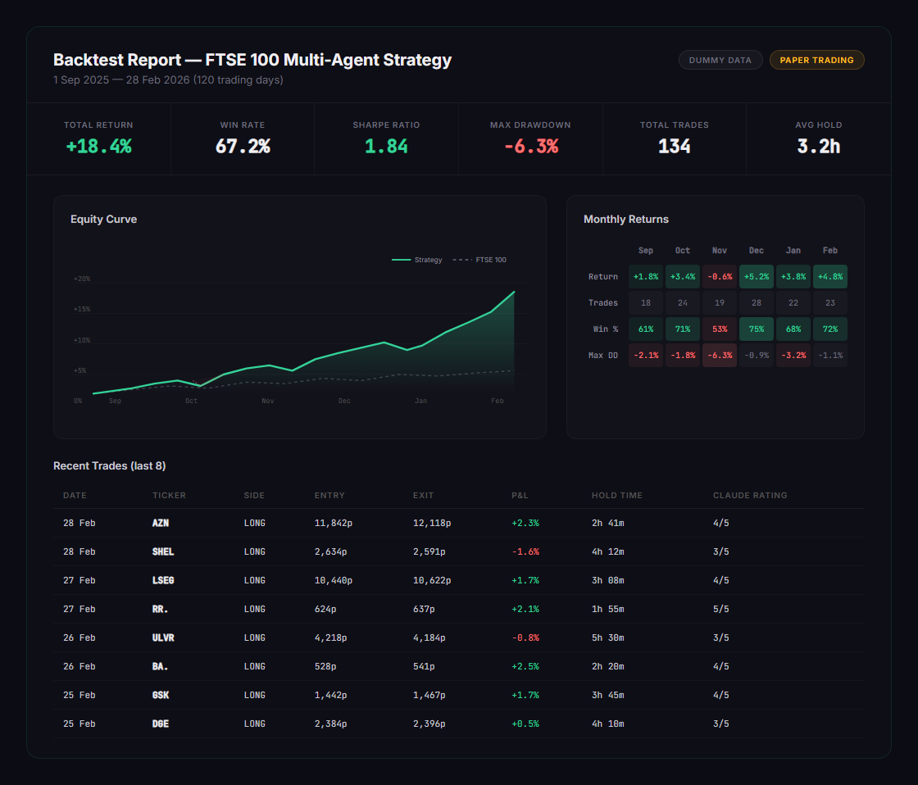Select the November -6.3% max drawdown cell
Screen dimensions: 918x785
click(719, 355)
